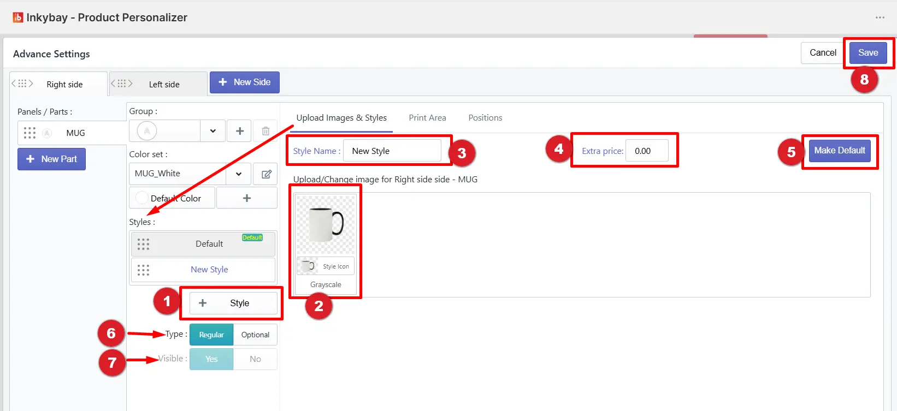
Task: Open the MUG_White color set dropdown
Action: (190, 174)
